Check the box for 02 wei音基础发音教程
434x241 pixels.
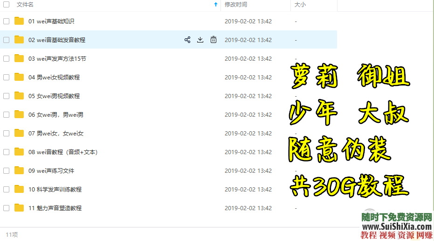pyautogui.click(x=7, y=40)
